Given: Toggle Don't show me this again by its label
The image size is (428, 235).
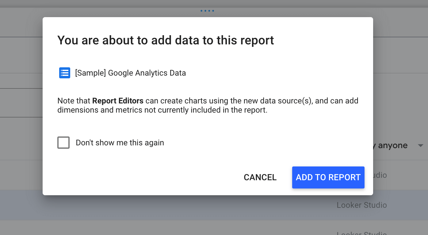Looking at the screenshot, I should pyautogui.click(x=120, y=143).
